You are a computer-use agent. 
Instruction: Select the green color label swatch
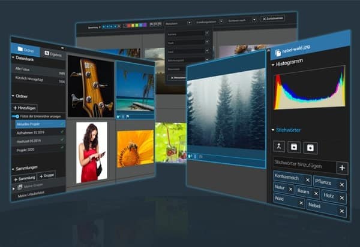[137, 25]
